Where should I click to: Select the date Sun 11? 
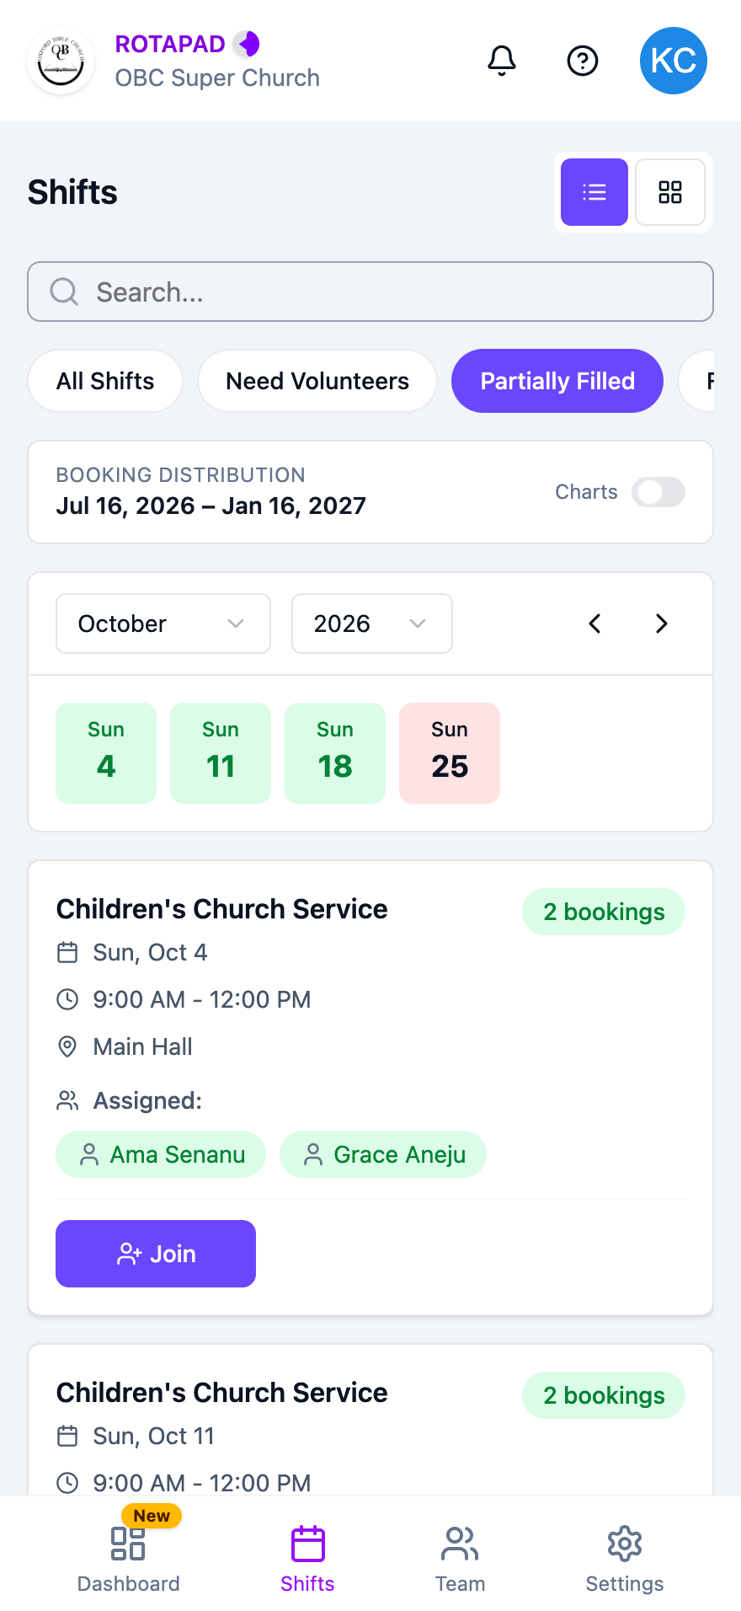(x=221, y=753)
